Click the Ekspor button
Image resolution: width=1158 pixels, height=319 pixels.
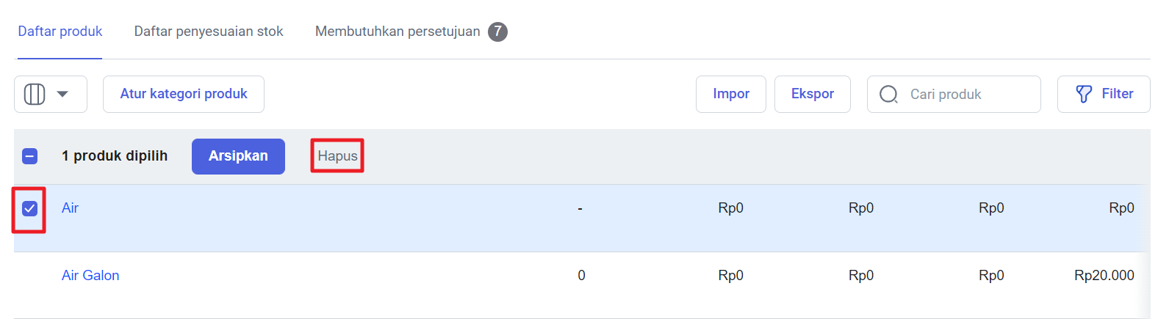[813, 94]
